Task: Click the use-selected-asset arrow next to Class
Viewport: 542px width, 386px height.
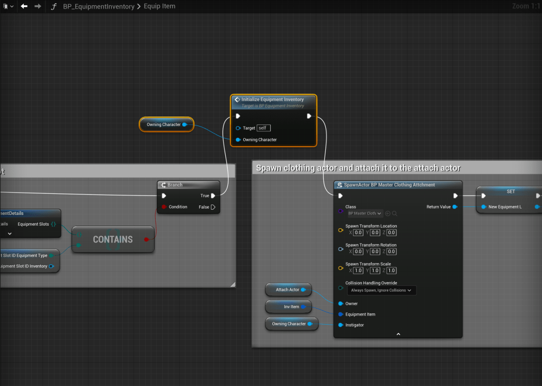Action: tap(388, 213)
